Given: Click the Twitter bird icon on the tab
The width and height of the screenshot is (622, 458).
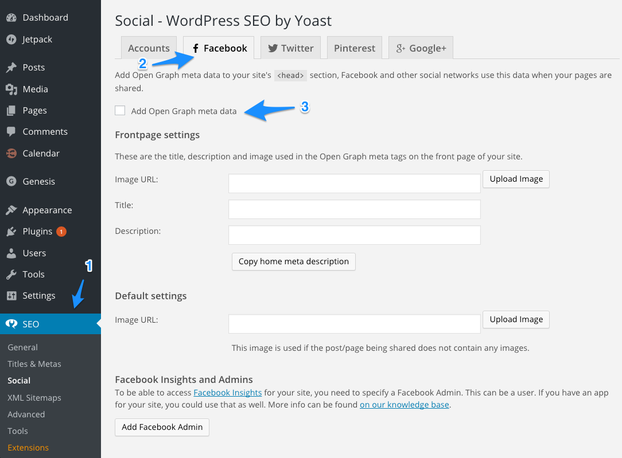Looking at the screenshot, I should [273, 48].
